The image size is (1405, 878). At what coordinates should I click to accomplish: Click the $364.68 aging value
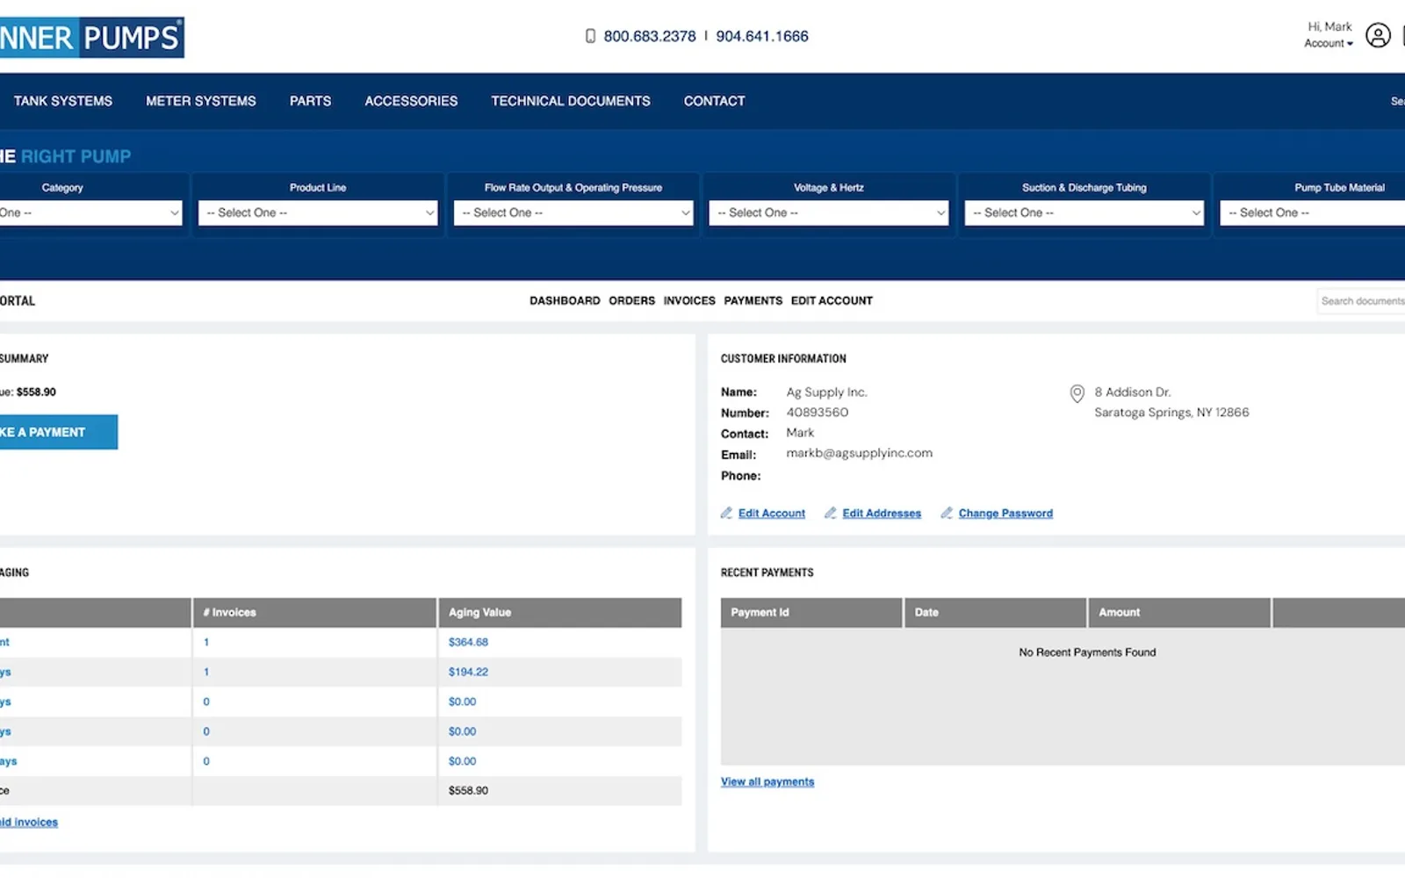[468, 642]
